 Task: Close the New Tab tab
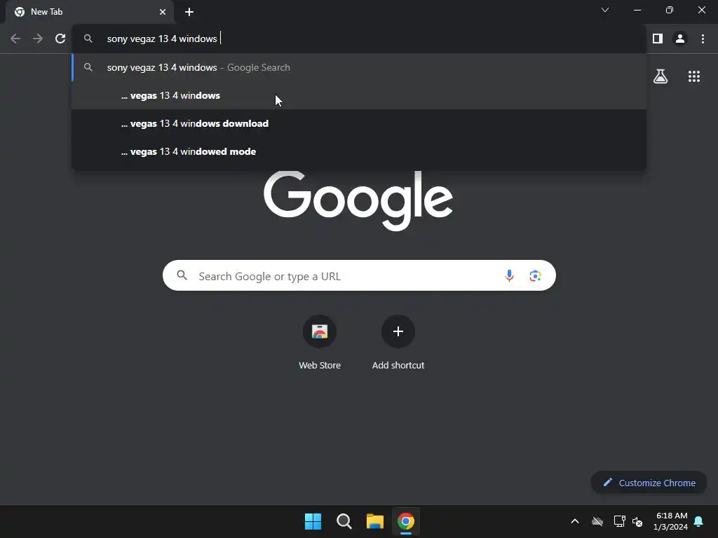point(163,12)
